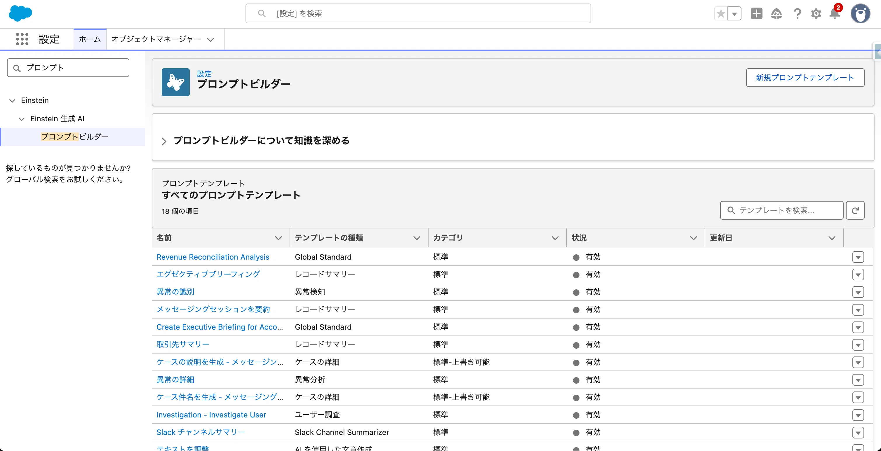Open the help question mark icon
Image resolution: width=881 pixels, height=451 pixels.
[797, 14]
